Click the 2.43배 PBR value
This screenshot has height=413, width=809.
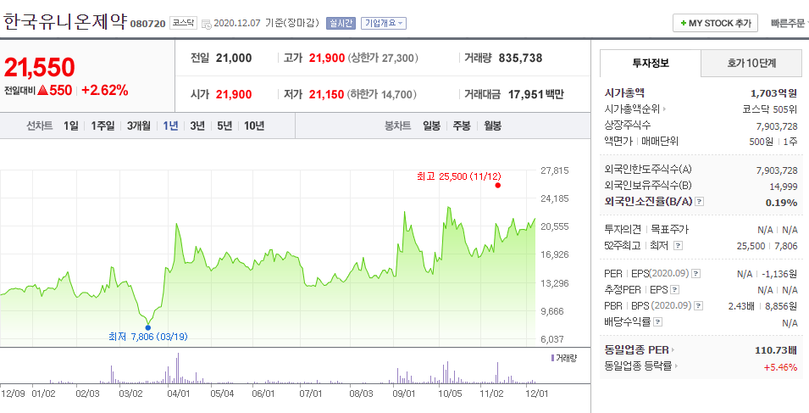point(741,306)
